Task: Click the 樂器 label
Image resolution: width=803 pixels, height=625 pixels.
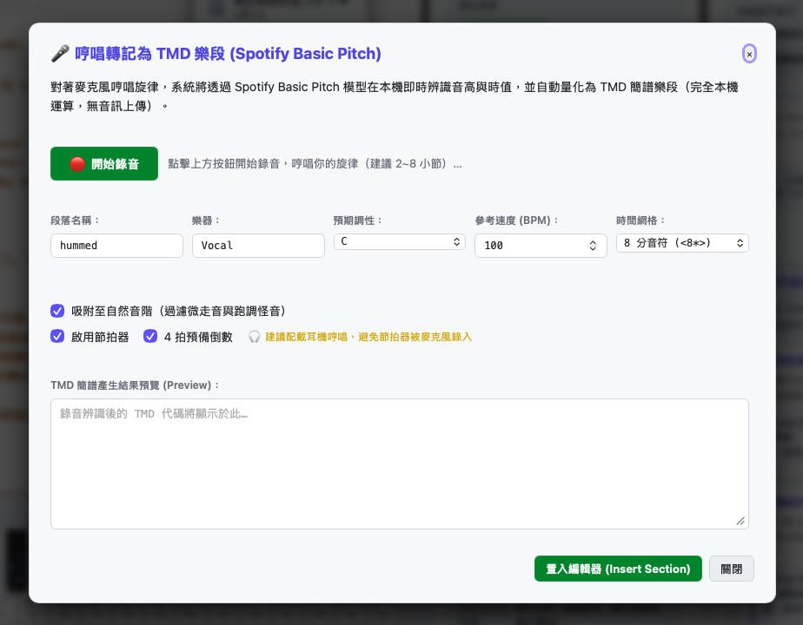Action: pos(206,220)
